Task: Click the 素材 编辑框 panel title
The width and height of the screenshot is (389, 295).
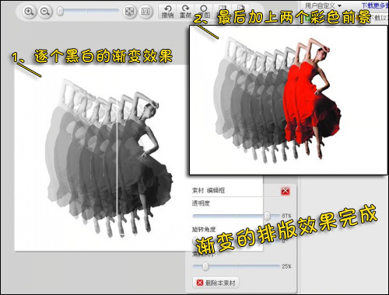Action: point(209,191)
